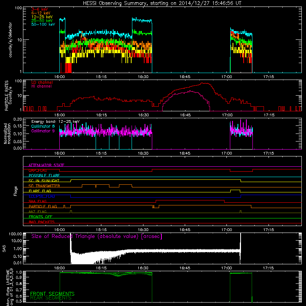Click the vertical Flags axis label
Viewport: 306px width, 306px height.
click(x=16, y=191)
